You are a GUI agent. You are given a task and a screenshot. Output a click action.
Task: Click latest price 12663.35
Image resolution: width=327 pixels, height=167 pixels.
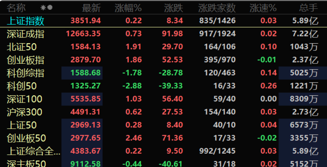tap(83, 34)
